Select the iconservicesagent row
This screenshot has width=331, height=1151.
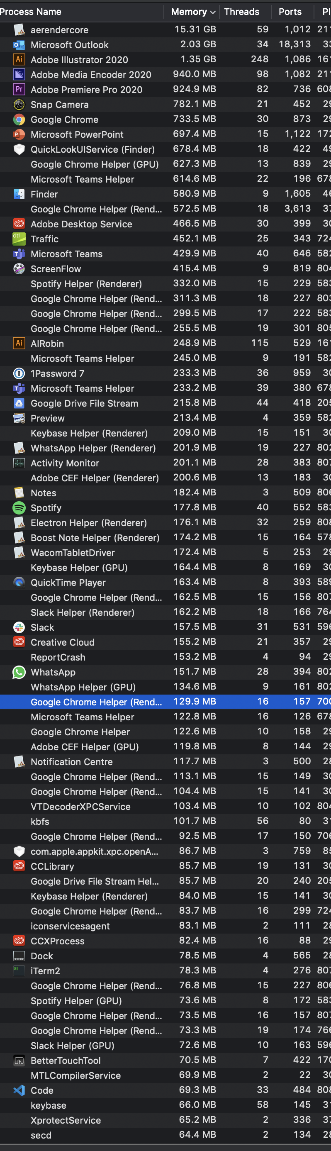pyautogui.click(x=165, y=926)
